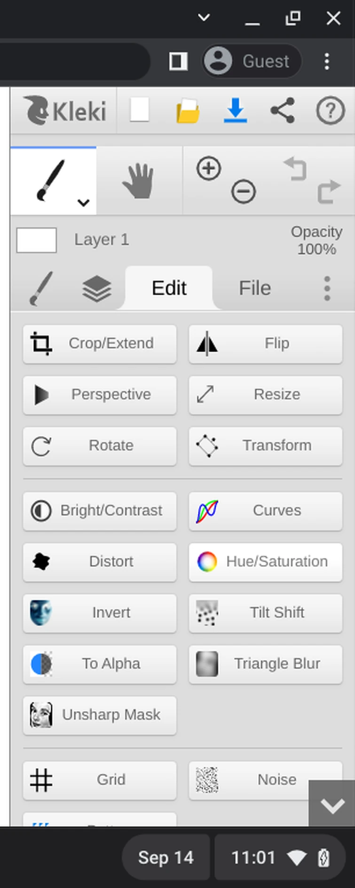Switch to the brush settings tab
This screenshot has height=888, width=355.
(x=41, y=288)
